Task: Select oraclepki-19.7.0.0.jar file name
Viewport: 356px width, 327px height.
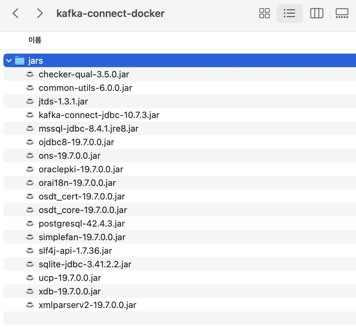Action: pyautogui.click(x=81, y=169)
